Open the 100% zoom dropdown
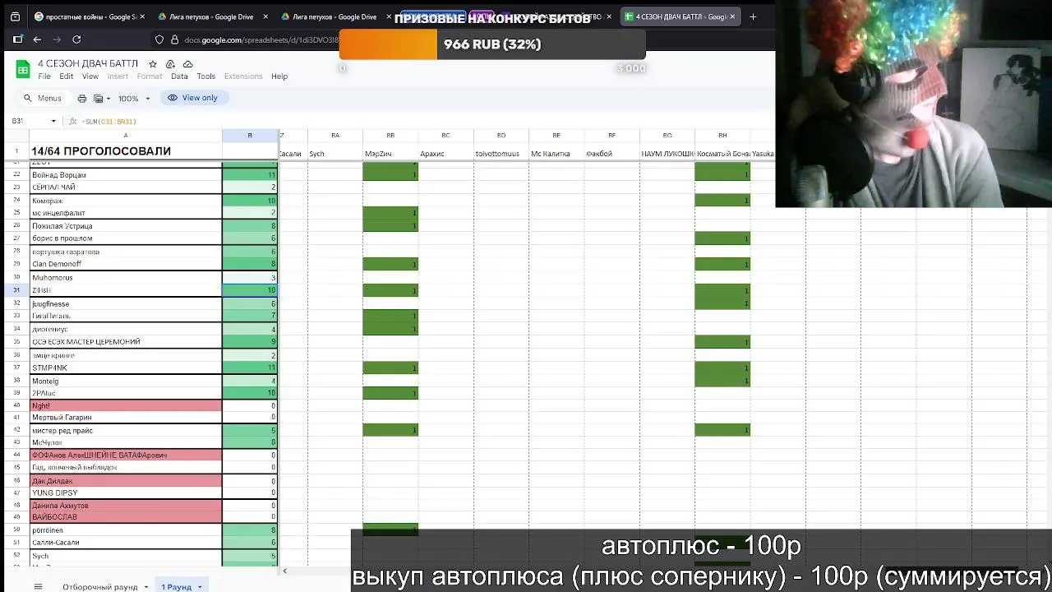Viewport: 1052px width, 592px height. point(134,98)
